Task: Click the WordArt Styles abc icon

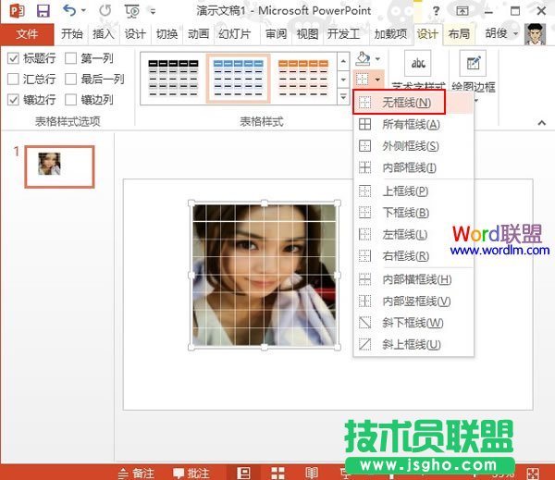Action: point(418,63)
